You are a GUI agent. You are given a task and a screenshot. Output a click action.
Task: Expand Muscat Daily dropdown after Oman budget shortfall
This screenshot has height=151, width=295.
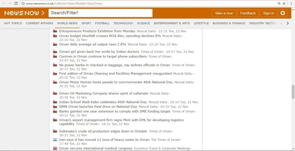(182, 36)
